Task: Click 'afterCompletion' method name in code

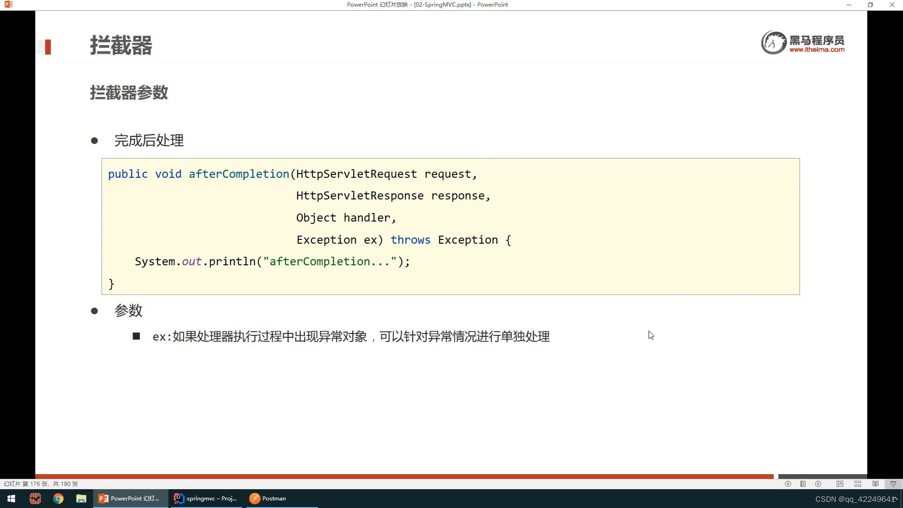Action: click(x=239, y=174)
